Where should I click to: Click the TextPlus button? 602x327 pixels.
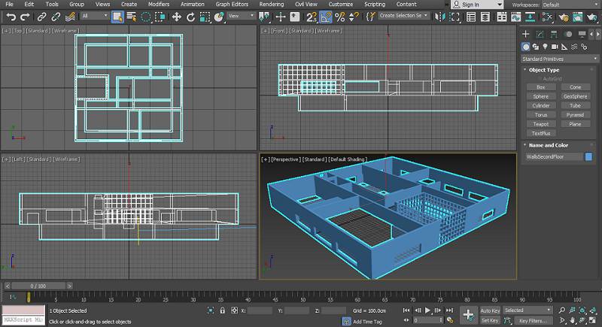(x=540, y=133)
